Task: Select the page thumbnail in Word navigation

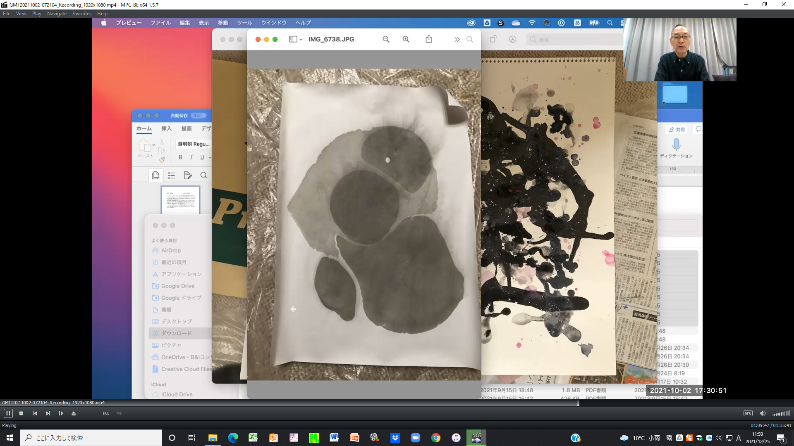Action: coord(180,200)
